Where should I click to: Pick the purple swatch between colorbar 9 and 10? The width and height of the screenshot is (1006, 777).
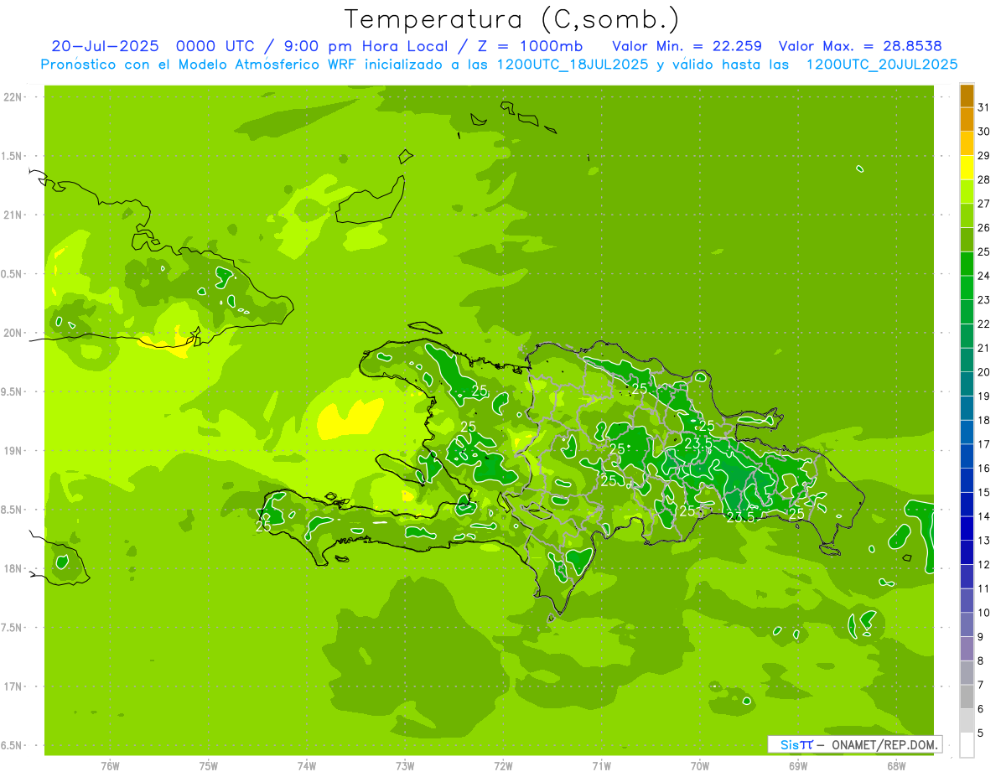[x=967, y=624]
